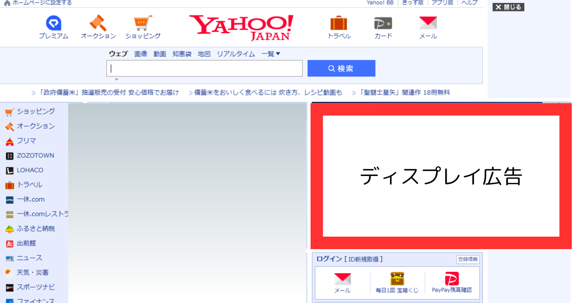Open the オークション hammer icon in the header
The width and height of the screenshot is (577, 303).
click(98, 27)
